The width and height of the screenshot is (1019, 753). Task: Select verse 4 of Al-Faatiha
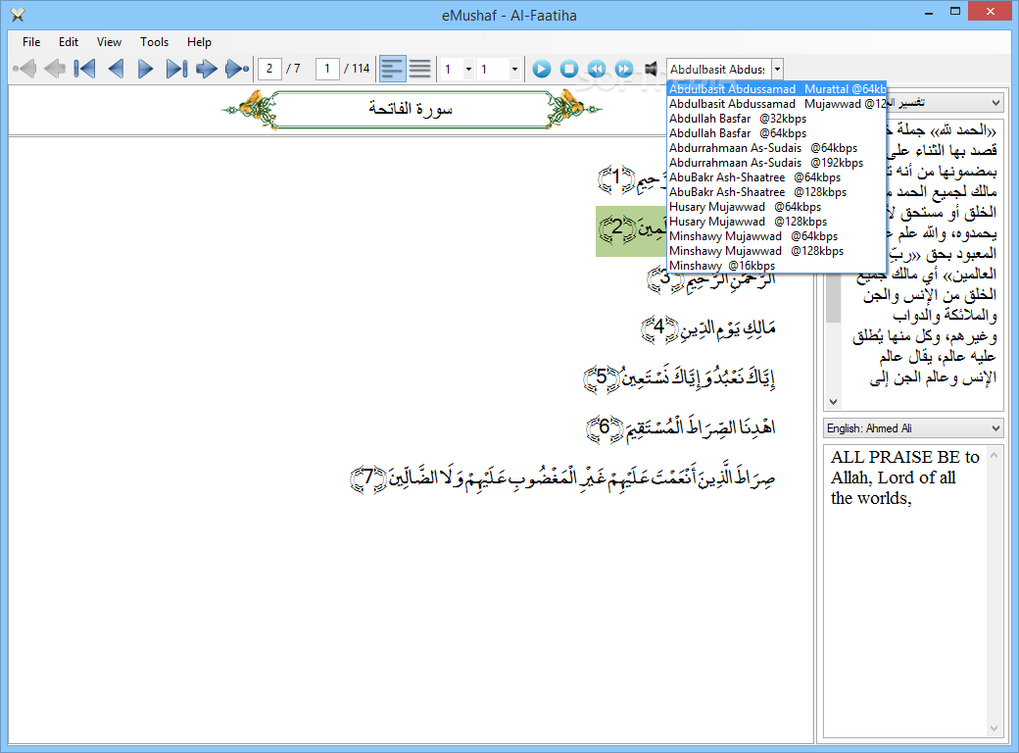(x=708, y=328)
